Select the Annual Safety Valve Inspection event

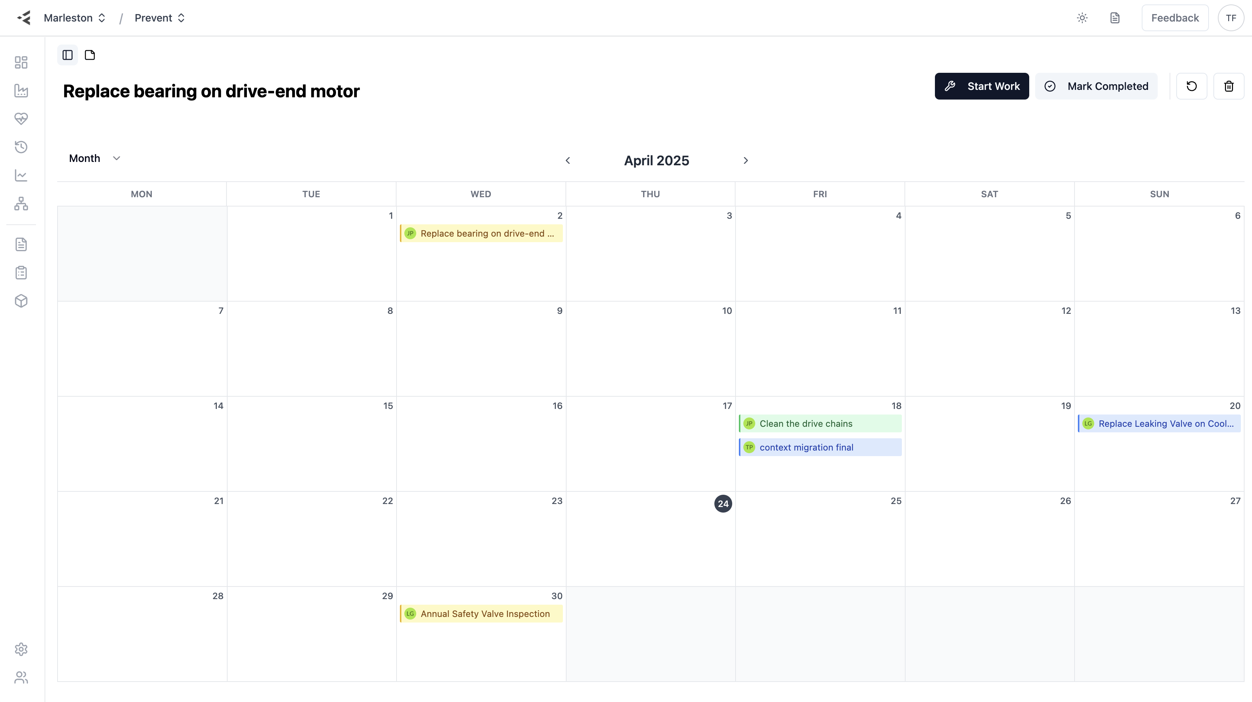tap(481, 614)
